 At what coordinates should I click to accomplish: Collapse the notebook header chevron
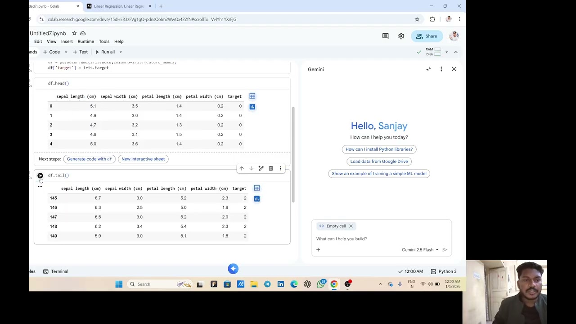click(455, 52)
